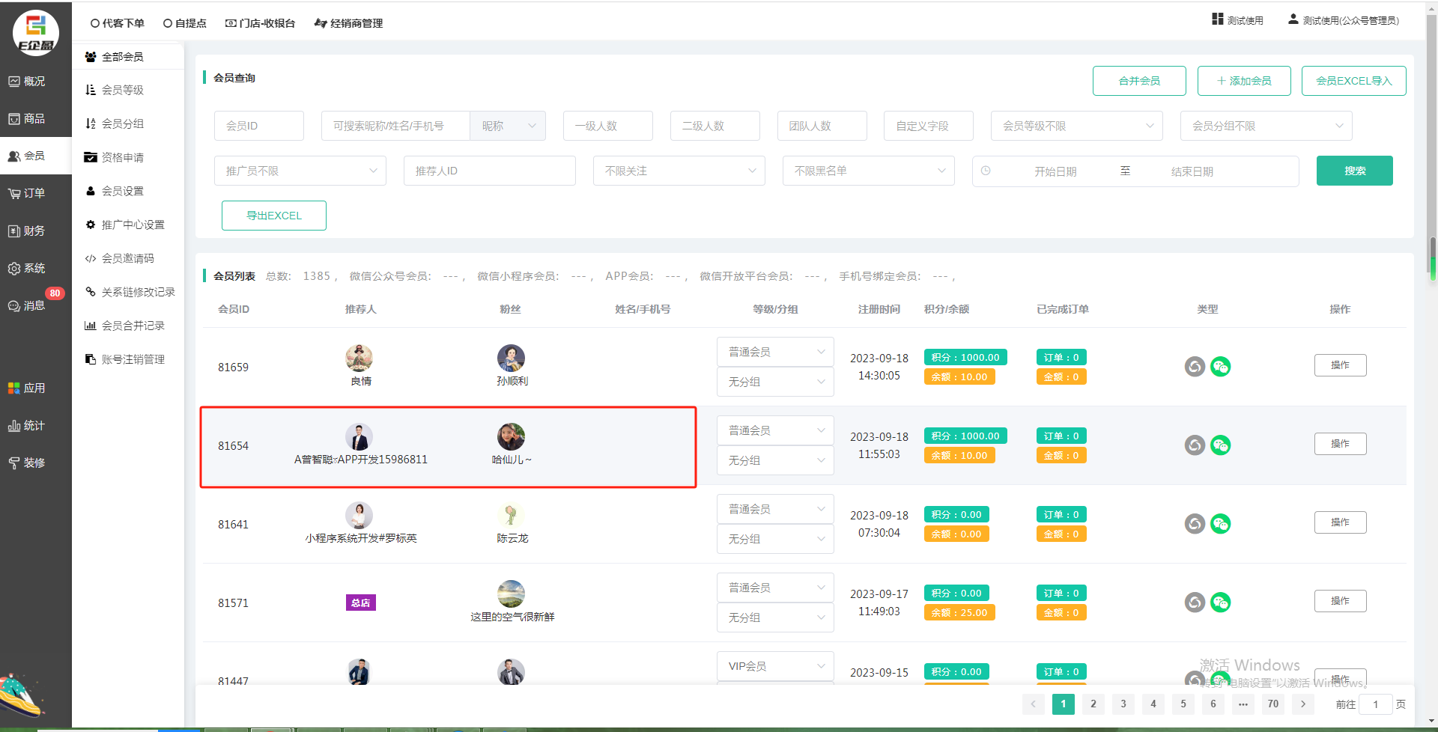The width and height of the screenshot is (1438, 732).
Task: Click the green Search button
Action: point(1354,171)
